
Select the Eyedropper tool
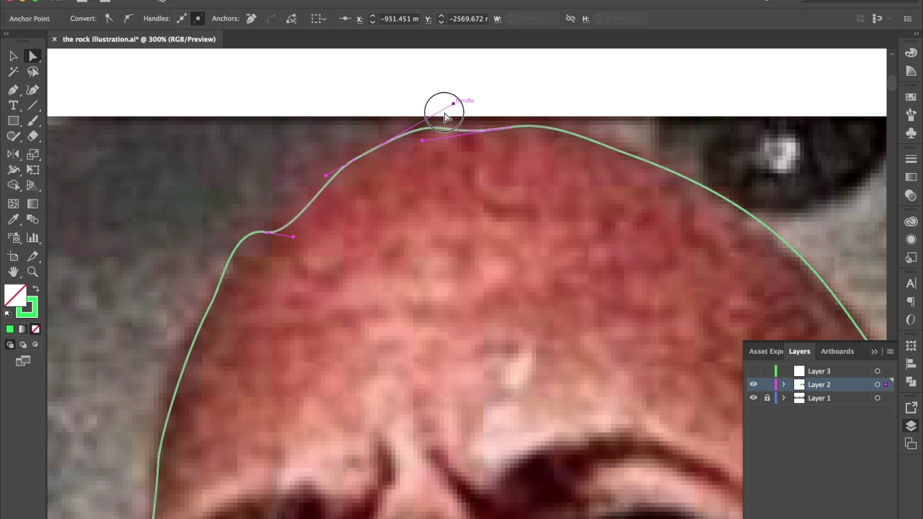click(x=14, y=220)
